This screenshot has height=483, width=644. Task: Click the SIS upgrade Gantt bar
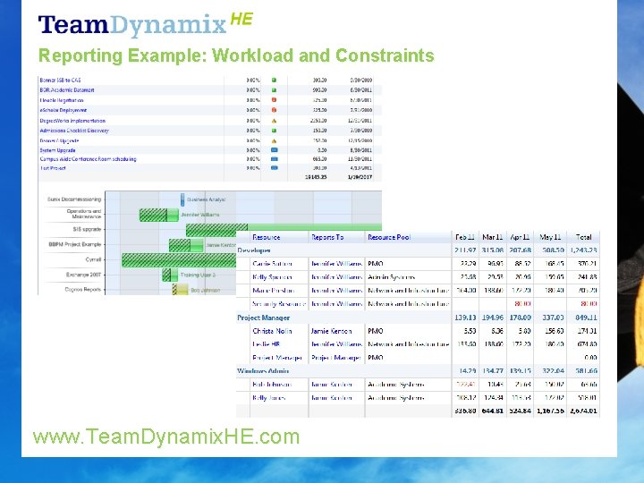pos(284,230)
